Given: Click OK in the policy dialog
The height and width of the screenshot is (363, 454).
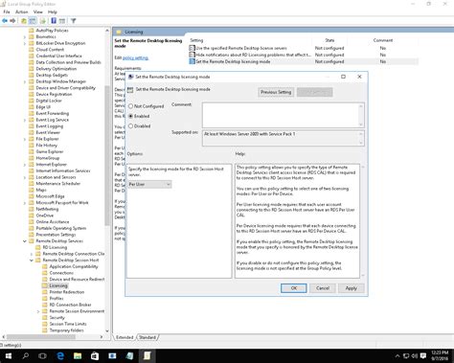Looking at the screenshot, I should click(294, 288).
